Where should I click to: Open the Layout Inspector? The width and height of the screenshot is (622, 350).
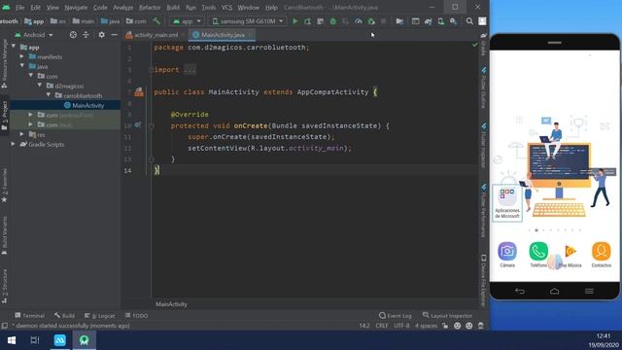[x=447, y=315]
